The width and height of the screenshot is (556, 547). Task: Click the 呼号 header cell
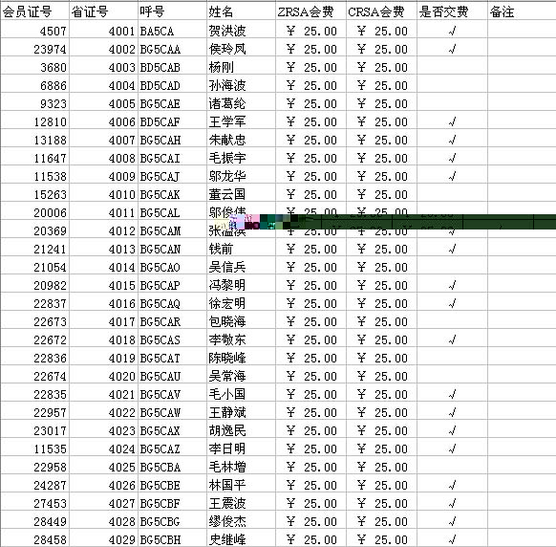172,11
